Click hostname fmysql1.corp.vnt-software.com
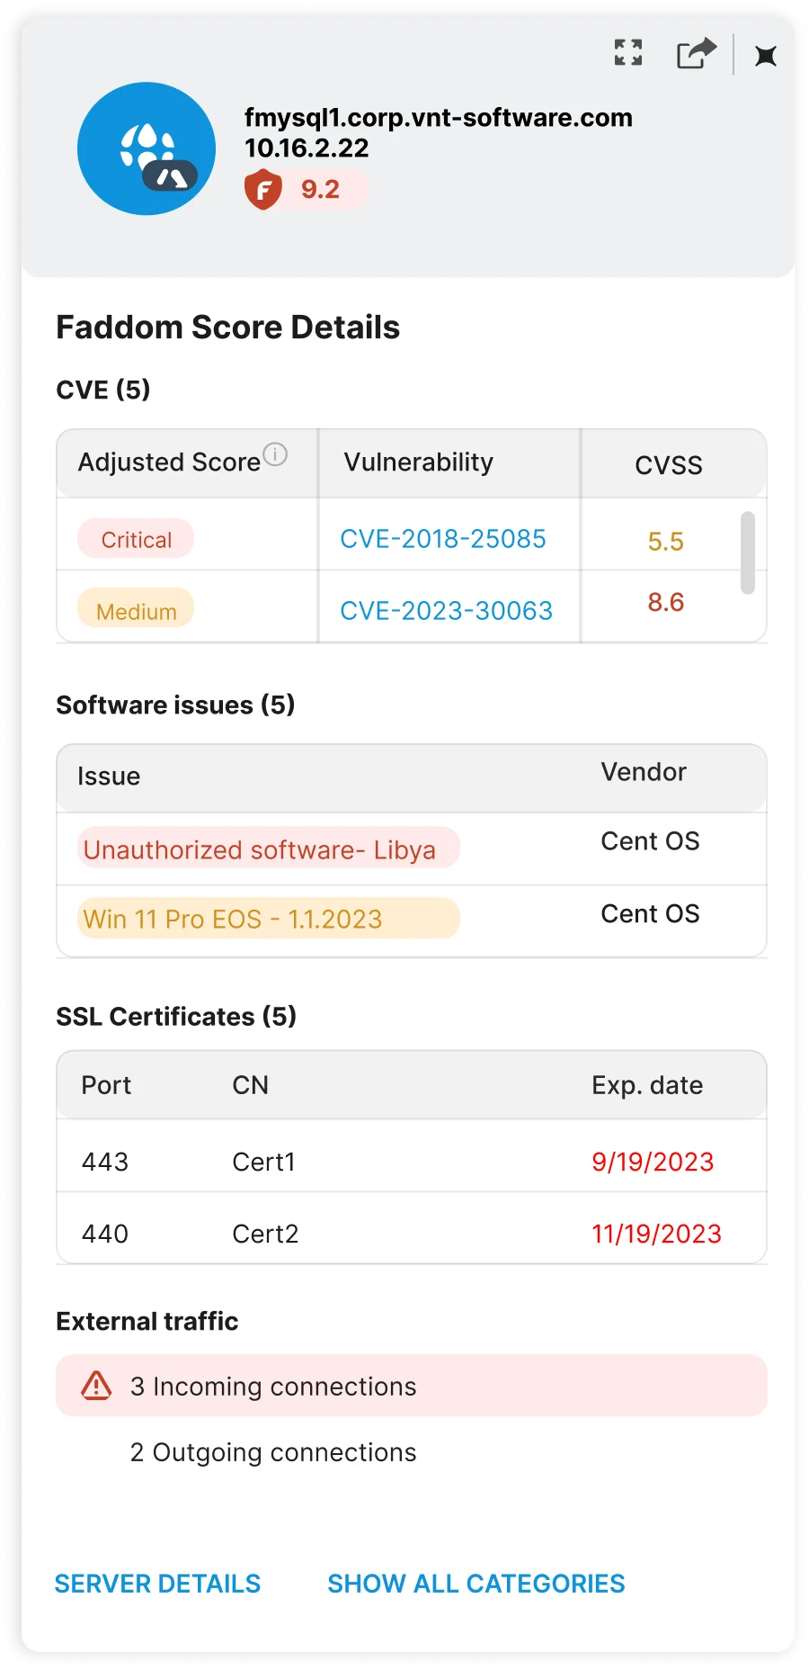Viewport: 809px width, 1670px height. point(439,118)
